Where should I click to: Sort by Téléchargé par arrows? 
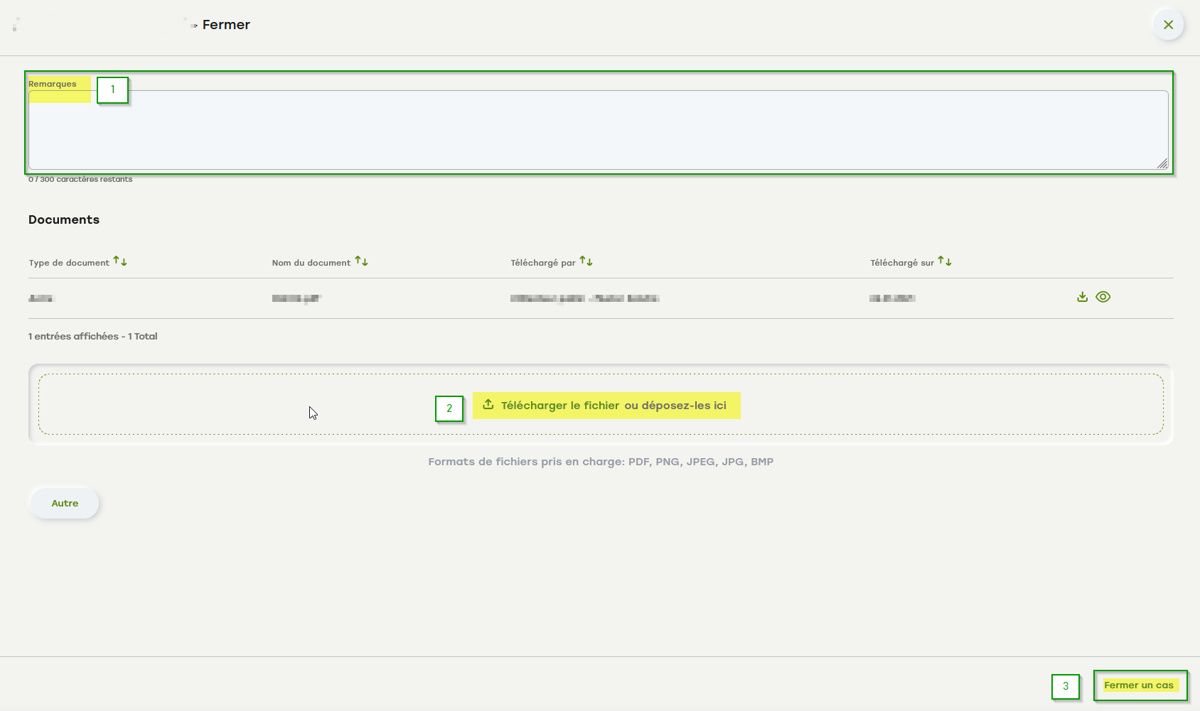tap(586, 261)
